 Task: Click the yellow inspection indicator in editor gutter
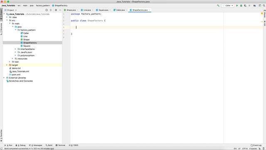pos(262,13)
